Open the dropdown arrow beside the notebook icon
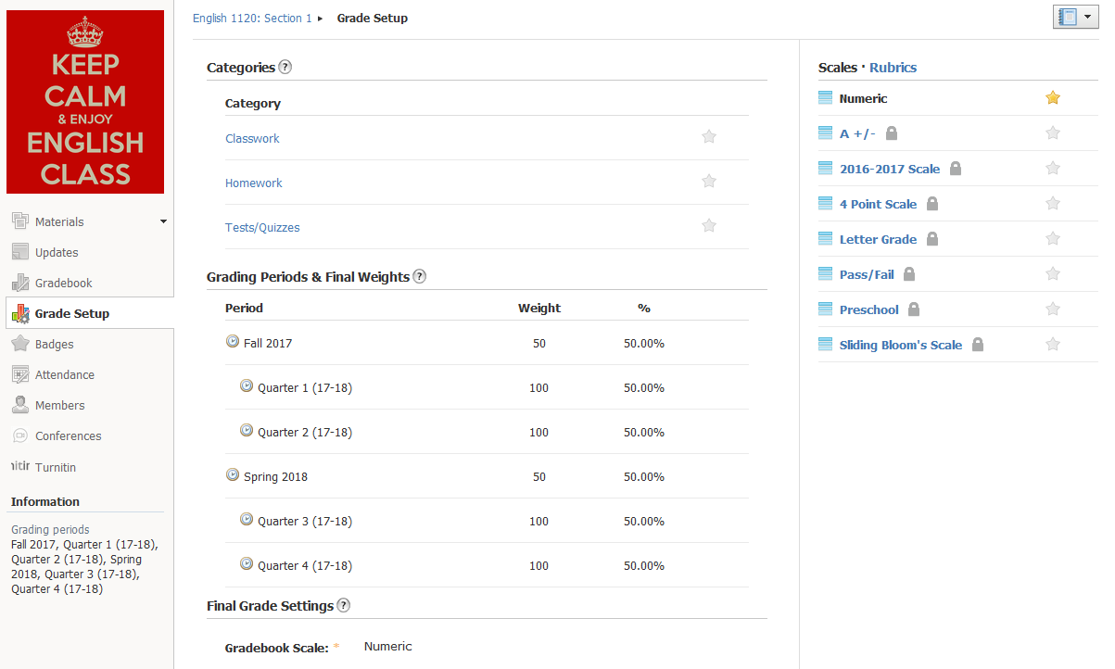The image size is (1115, 669). (1086, 17)
